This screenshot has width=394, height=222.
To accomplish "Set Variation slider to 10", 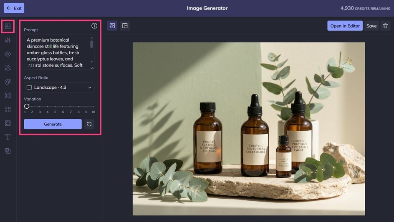I will pyautogui.click(x=93, y=106).
